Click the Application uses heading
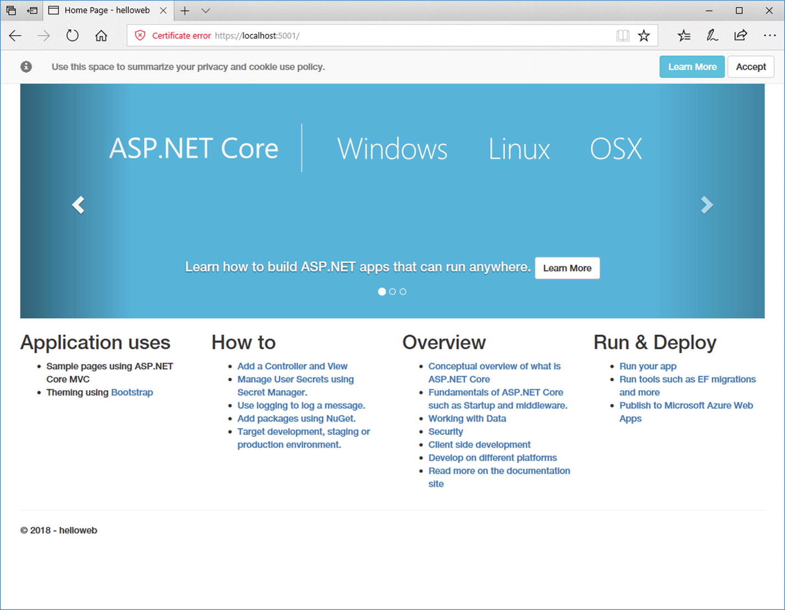This screenshot has width=785, height=610. click(x=95, y=342)
